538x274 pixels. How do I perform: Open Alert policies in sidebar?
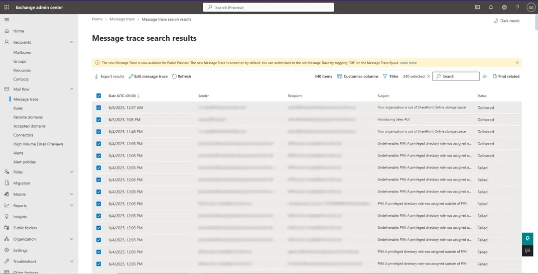point(24,162)
